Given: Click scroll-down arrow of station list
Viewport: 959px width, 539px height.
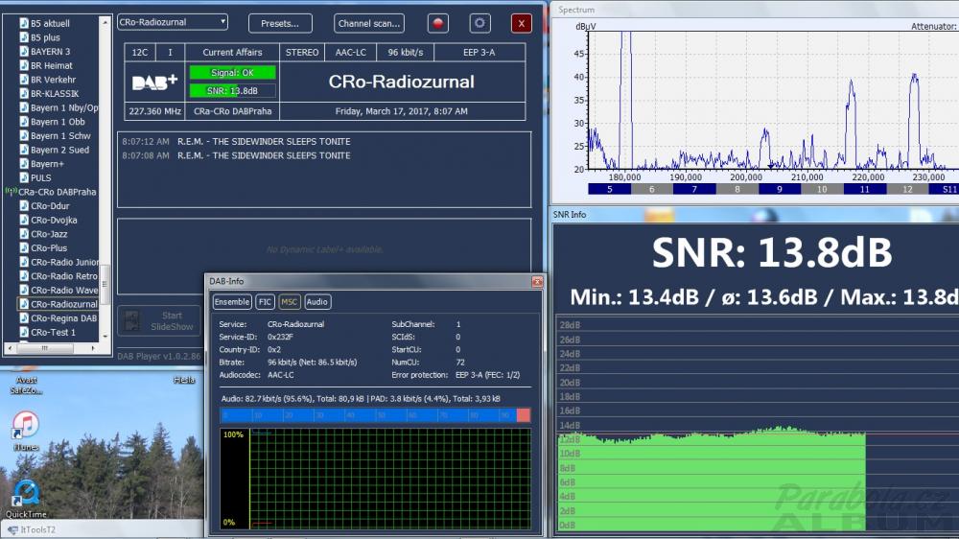Looking at the screenshot, I should tap(105, 336).
